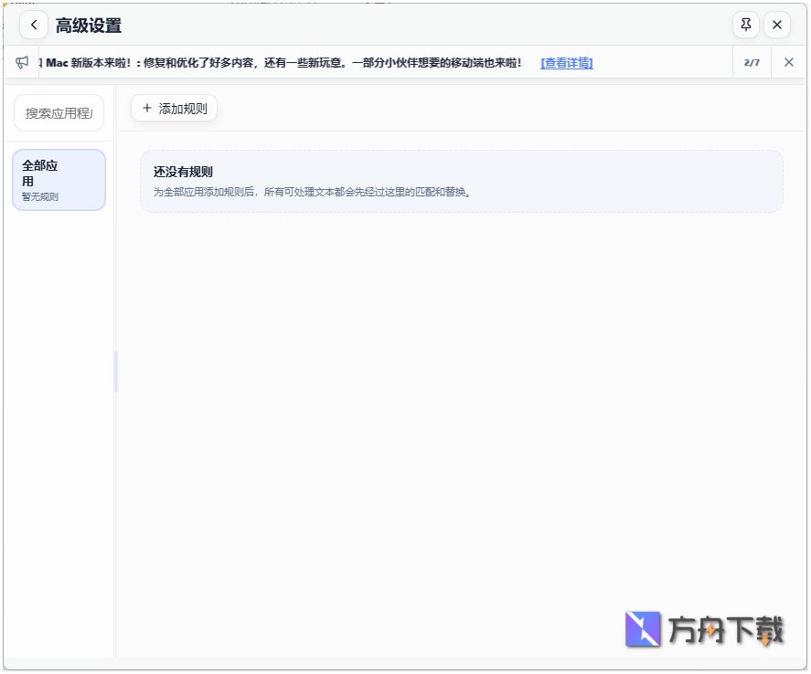The image size is (811, 674).
Task: Click the plus icon inside the 添加规则 button
Action: pyautogui.click(x=147, y=108)
